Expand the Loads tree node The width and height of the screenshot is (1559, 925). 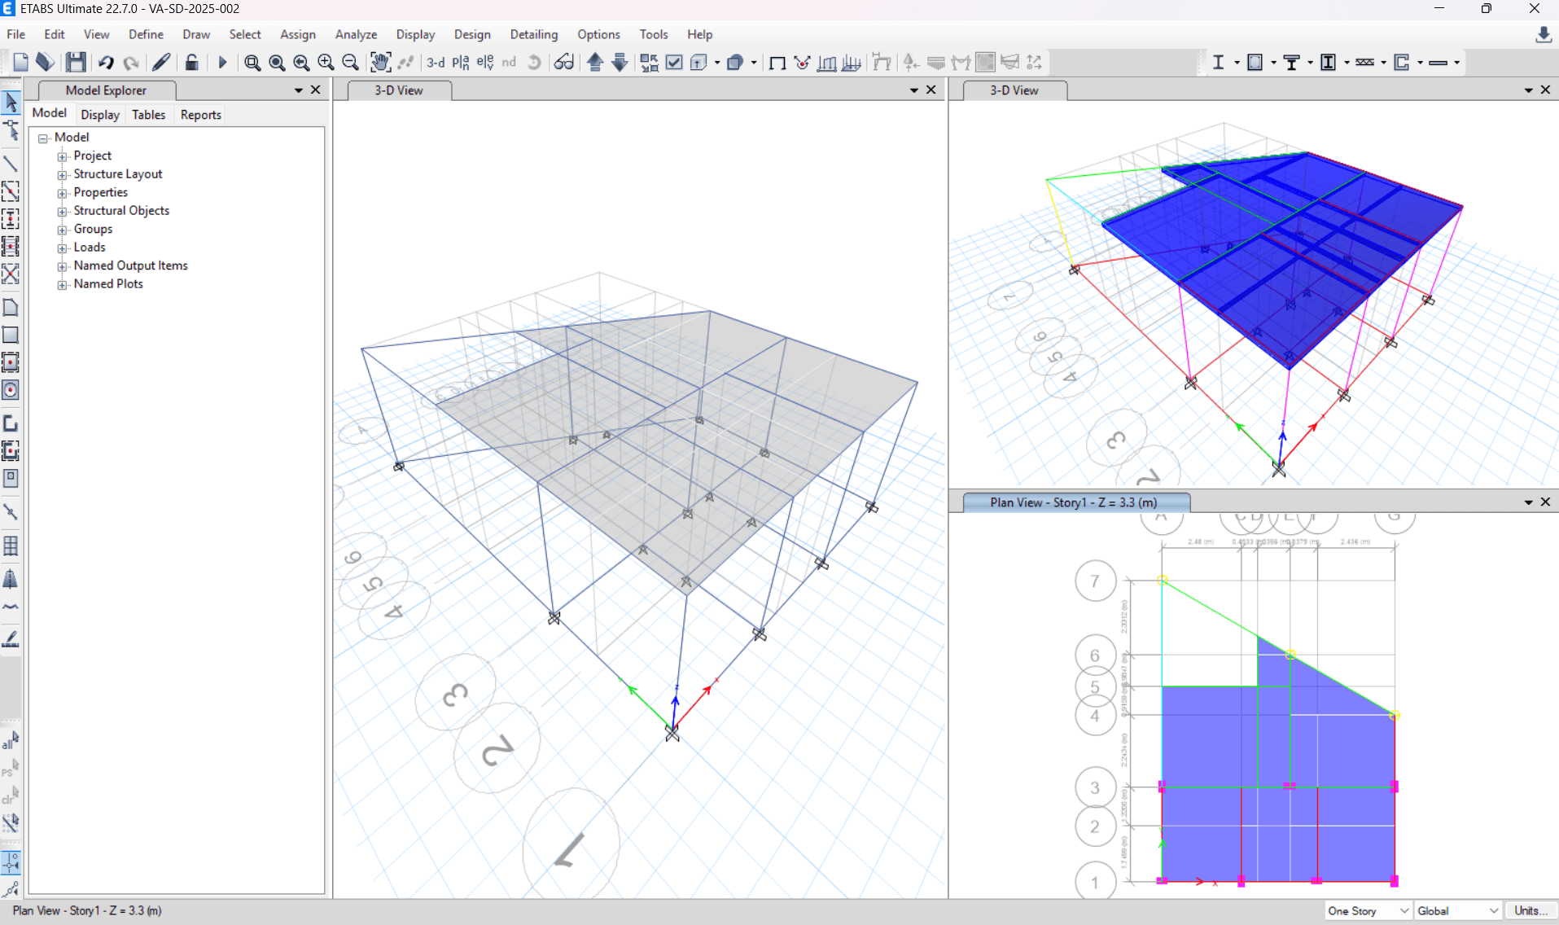click(x=62, y=248)
